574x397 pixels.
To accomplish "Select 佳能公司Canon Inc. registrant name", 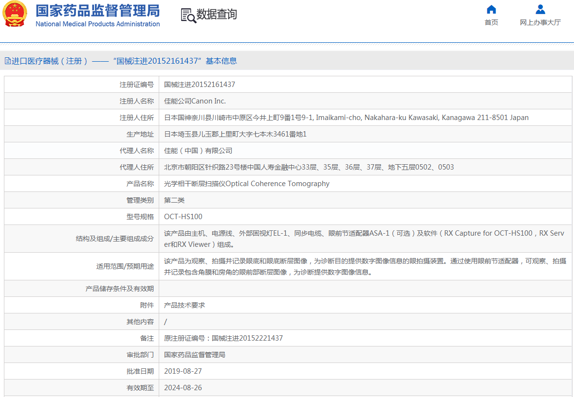I will [x=195, y=101].
